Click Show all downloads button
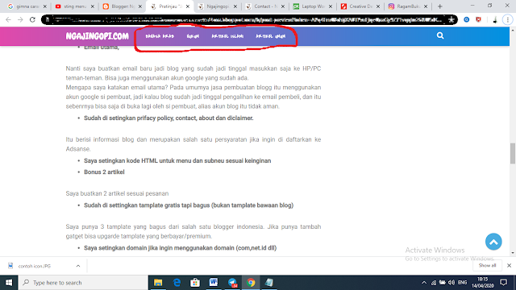This screenshot has height=290, width=516. (x=487, y=265)
